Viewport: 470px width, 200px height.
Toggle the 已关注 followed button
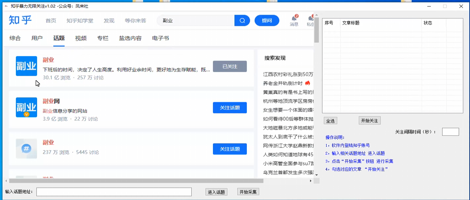[x=230, y=67]
